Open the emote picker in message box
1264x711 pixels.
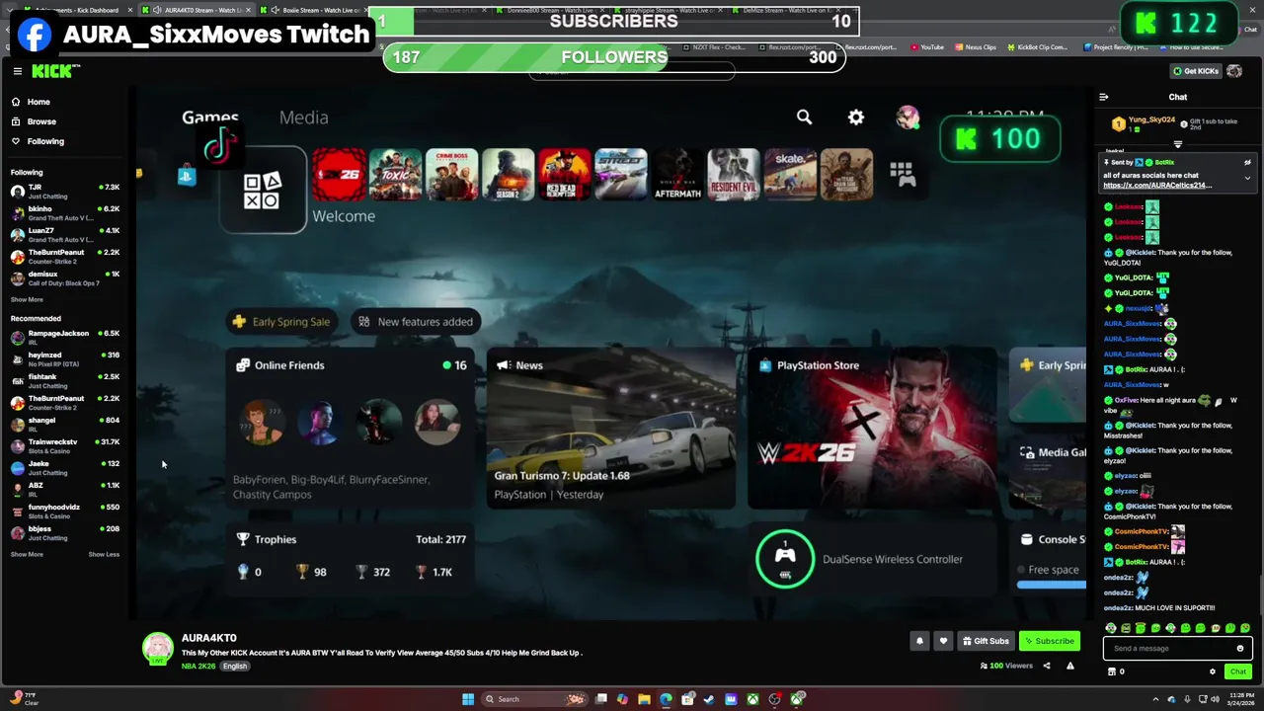pyautogui.click(x=1240, y=649)
